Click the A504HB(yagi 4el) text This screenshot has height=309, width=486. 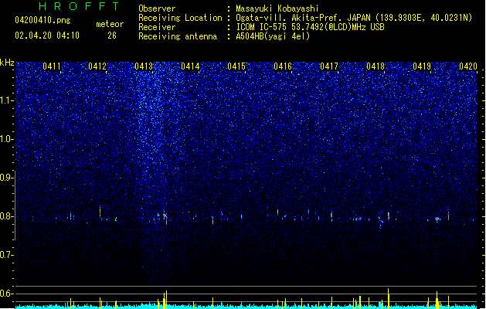pyautogui.click(x=273, y=36)
